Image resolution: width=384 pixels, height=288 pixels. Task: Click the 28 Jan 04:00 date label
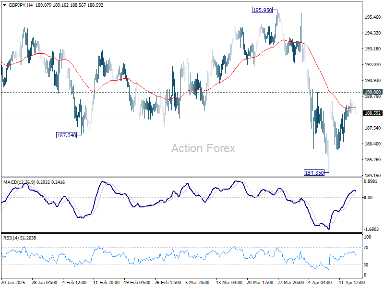pos(44,283)
